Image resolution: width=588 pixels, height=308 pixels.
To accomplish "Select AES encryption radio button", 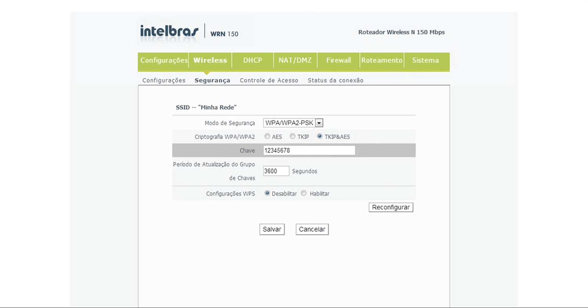I will [267, 136].
